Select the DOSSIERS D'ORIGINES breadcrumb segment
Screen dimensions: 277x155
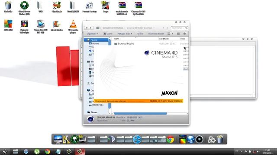[x=113, y=28]
